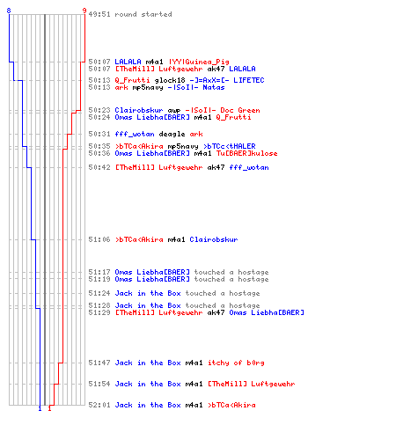Click >bTCa<Akira in the 51:06 kill line
Image resolution: width=396 pixels, height=440 pixels.
(139, 239)
